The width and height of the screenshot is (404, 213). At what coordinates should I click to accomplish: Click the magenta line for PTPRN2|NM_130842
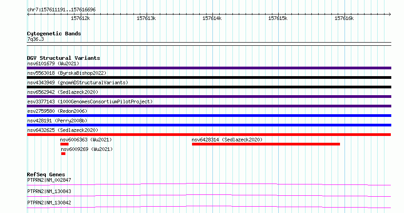pos(209,207)
